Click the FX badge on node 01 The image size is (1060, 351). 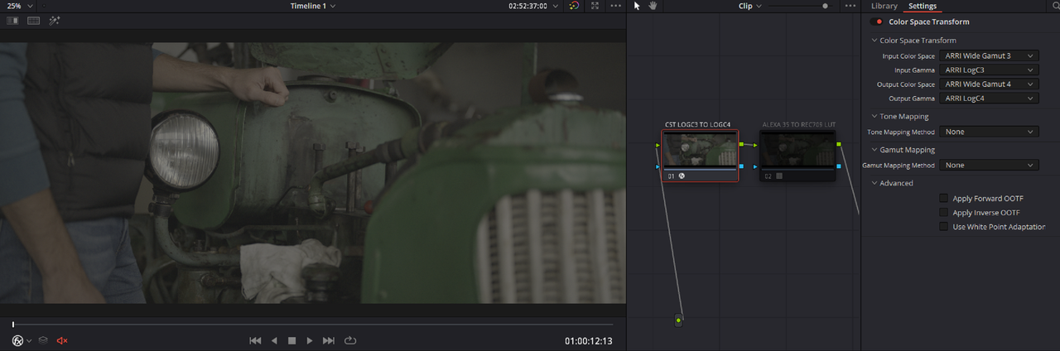(682, 175)
